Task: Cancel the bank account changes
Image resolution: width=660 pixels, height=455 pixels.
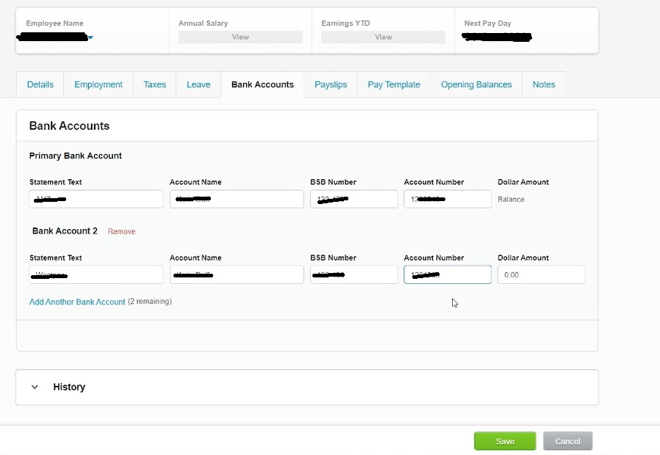Action: coord(567,441)
